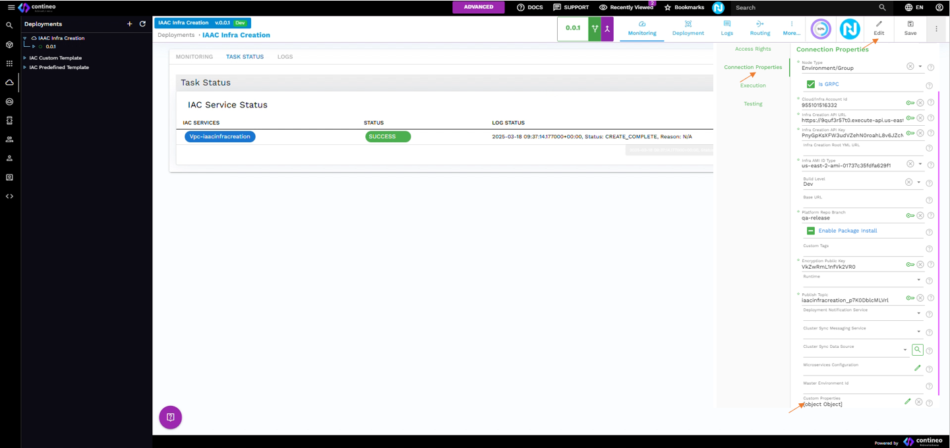Open the Build Level dropdown arrow
The width and height of the screenshot is (950, 448).
click(x=919, y=182)
